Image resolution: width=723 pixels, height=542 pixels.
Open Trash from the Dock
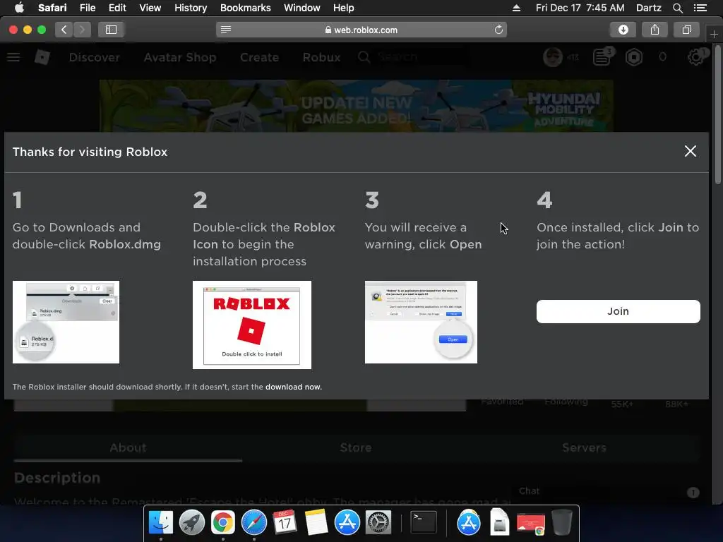[x=561, y=523]
